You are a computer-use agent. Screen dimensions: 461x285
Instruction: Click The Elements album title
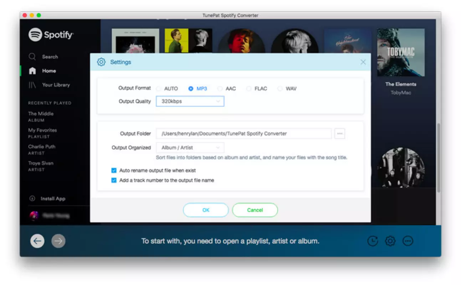(x=401, y=84)
